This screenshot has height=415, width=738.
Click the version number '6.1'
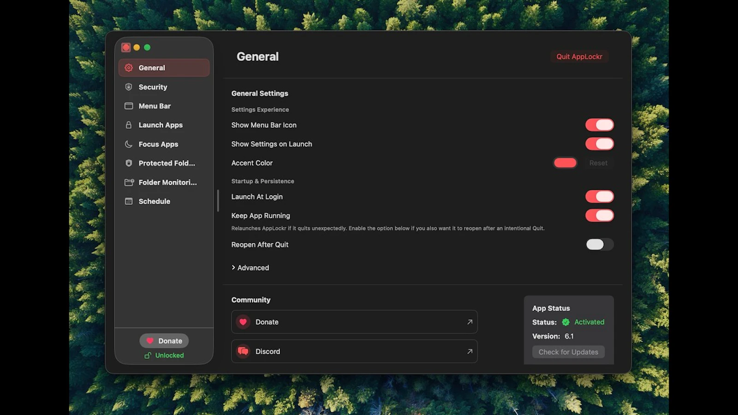pos(569,336)
